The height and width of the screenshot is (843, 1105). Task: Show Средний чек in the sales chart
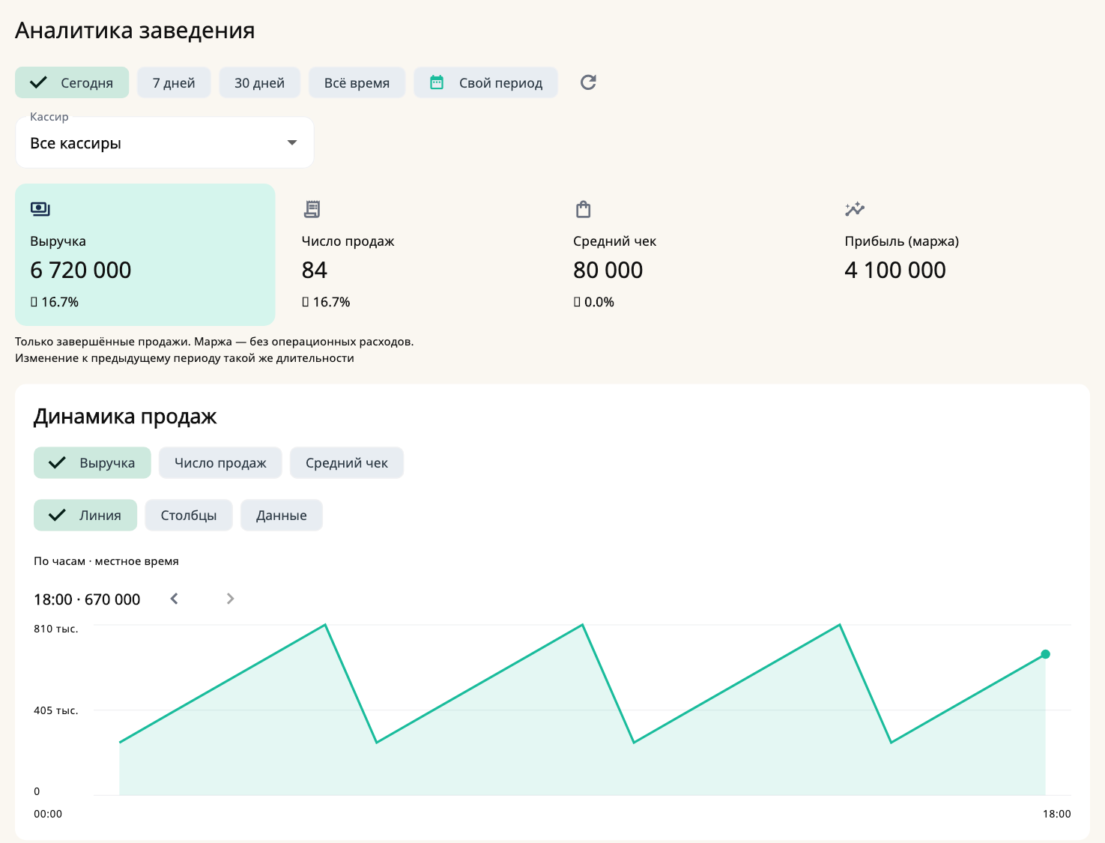[347, 463]
